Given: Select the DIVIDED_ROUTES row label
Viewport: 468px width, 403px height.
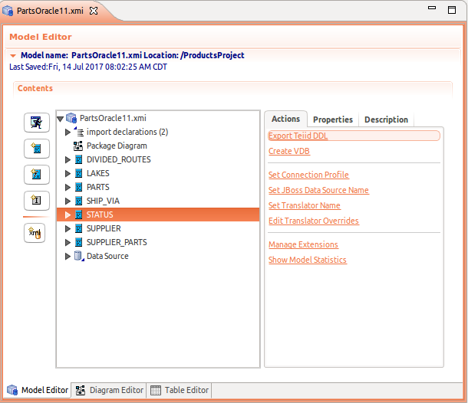Looking at the screenshot, I should click(x=118, y=159).
